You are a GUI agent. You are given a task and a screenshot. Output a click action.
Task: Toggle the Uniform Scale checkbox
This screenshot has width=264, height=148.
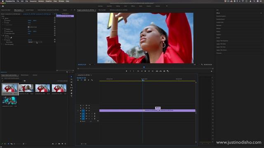(28, 27)
